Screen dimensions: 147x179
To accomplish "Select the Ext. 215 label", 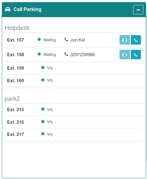I will (16, 110).
